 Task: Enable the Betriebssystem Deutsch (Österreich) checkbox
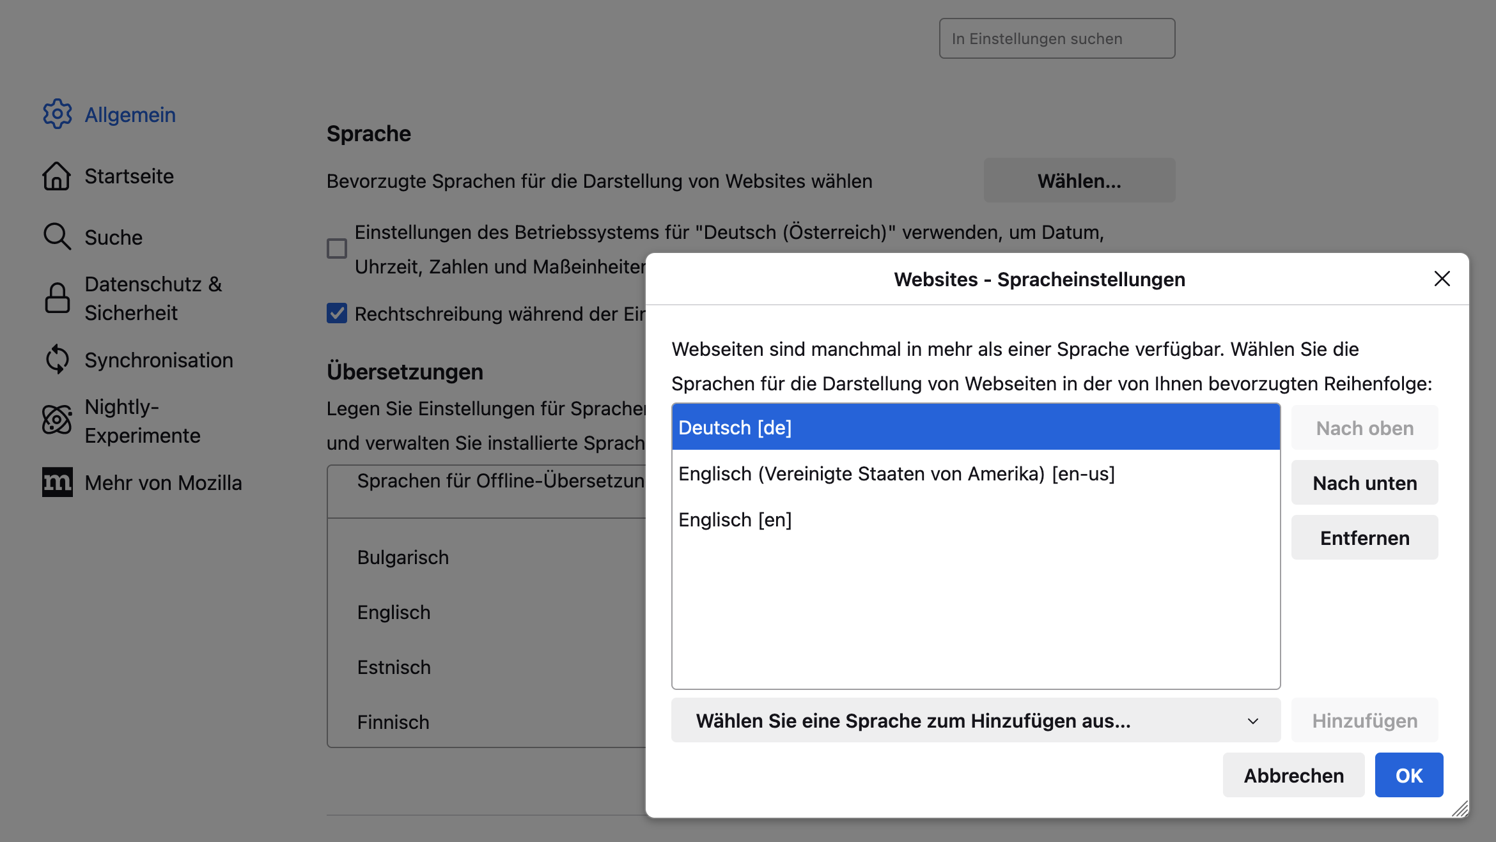pyautogui.click(x=337, y=249)
